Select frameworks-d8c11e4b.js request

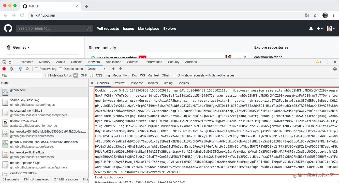tap(44, 155)
